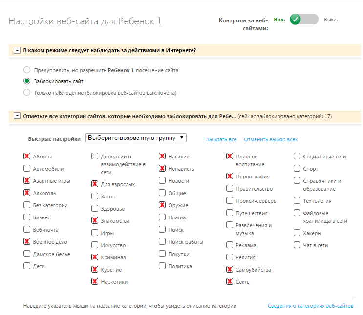Uncheck the Азартные игры checkbox
The image size is (363, 315).
click(27, 181)
